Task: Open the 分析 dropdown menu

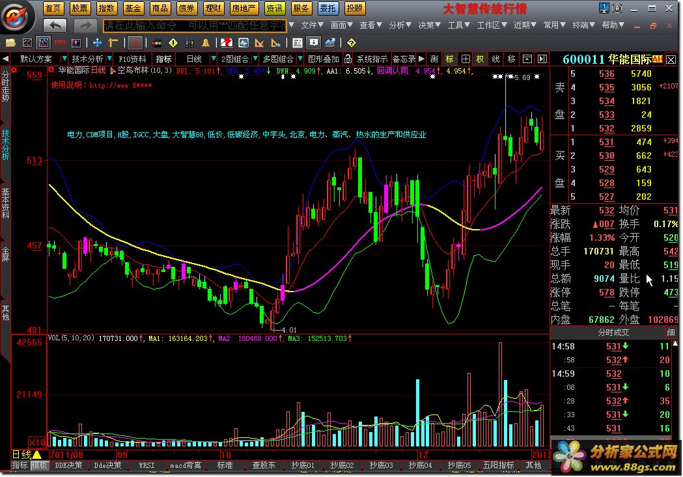Action: coord(400,25)
